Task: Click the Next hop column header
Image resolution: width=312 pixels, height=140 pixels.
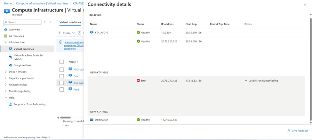Action: click(191, 24)
